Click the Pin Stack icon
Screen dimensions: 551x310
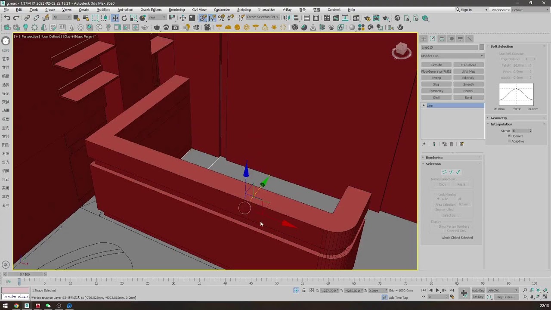[424, 144]
